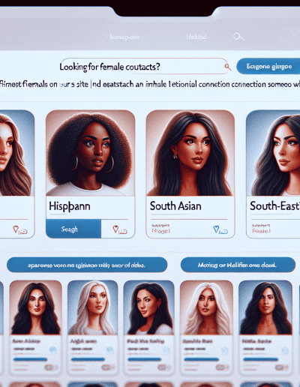Click the round icon on first bottom-row card

(53, 349)
